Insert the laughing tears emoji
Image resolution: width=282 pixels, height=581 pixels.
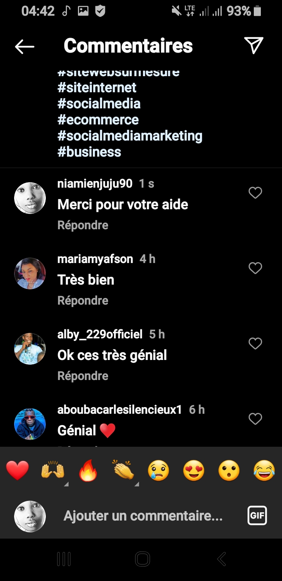[264, 471]
